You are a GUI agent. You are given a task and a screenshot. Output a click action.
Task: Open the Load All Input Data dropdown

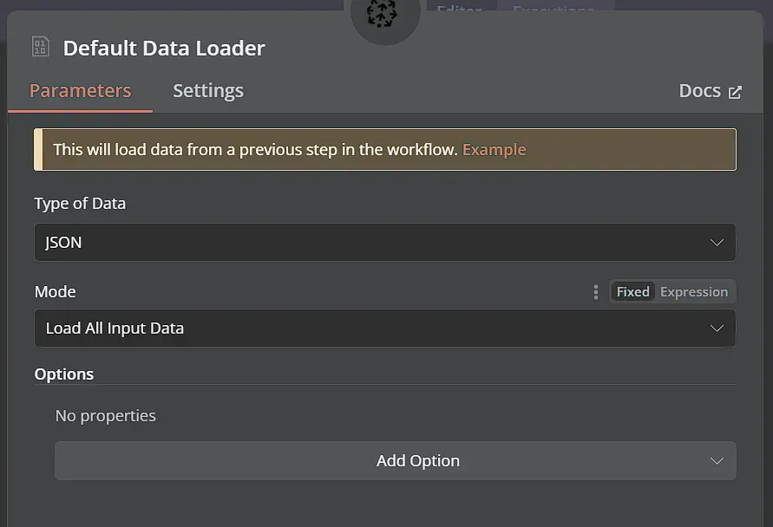[x=385, y=328]
